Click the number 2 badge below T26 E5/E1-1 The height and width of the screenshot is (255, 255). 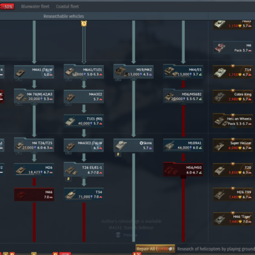coord(68,179)
